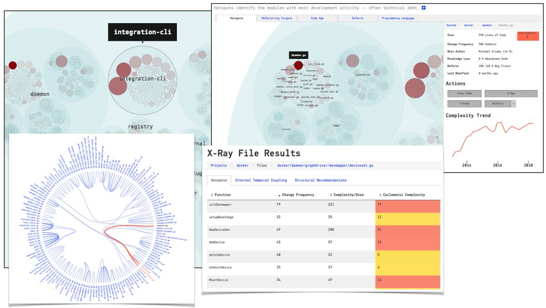Select container.go file label
Screen dimensions: 546x308
(290, 97)
